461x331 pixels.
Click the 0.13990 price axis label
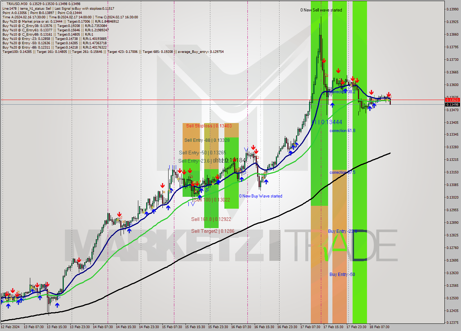click(x=452, y=9)
